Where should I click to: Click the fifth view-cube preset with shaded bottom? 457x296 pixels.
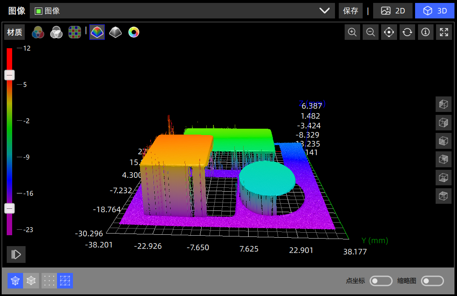444,178
